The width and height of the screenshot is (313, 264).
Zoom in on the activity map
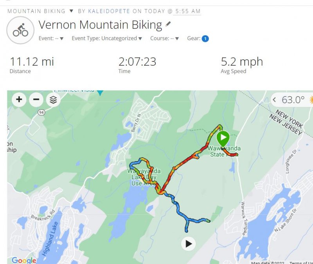click(x=19, y=99)
